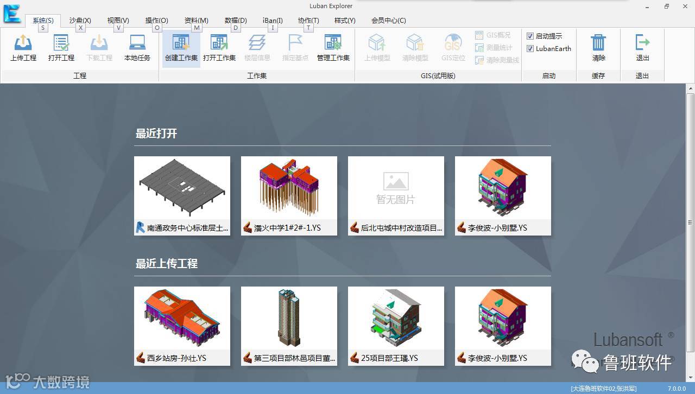Click the 下载工程 download project icon
695x394 pixels.
click(99, 48)
